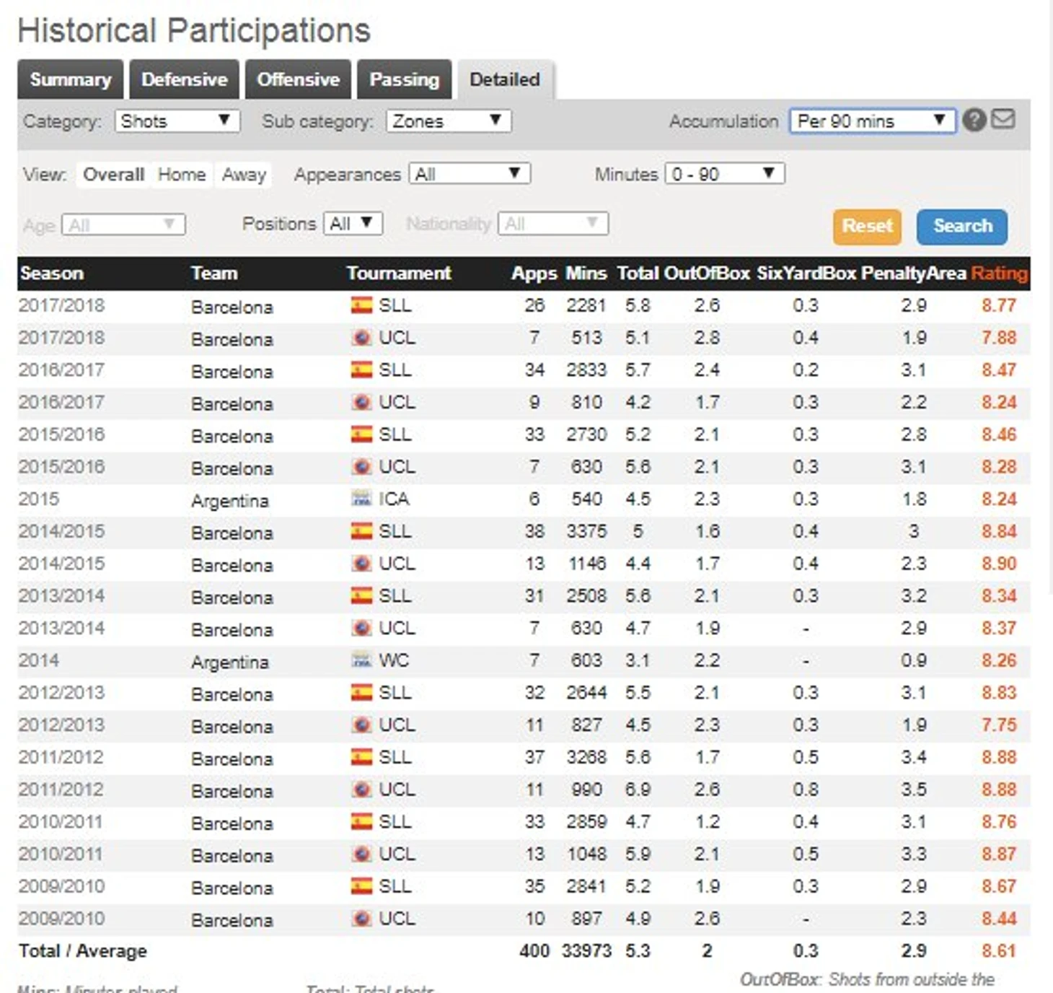Viewport: 1053px width, 993px height.
Task: Click the Spain flag in 2016/2017 SLL row
Action: [x=361, y=369]
